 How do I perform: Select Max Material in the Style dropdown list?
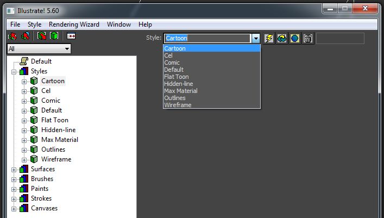tap(212, 91)
